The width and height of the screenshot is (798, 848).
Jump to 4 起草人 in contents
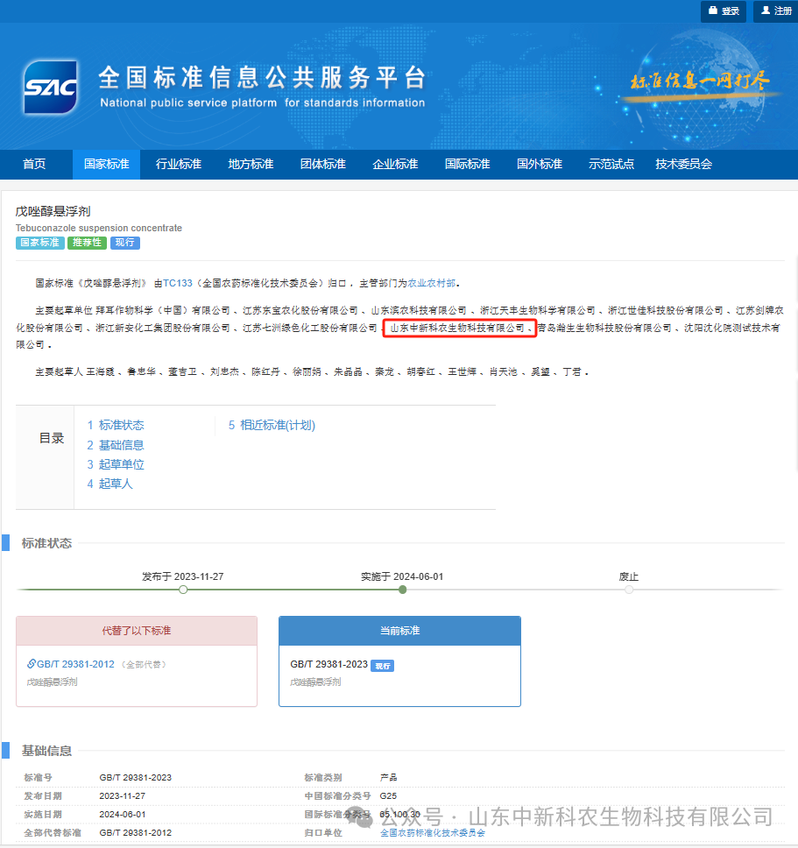pos(109,484)
